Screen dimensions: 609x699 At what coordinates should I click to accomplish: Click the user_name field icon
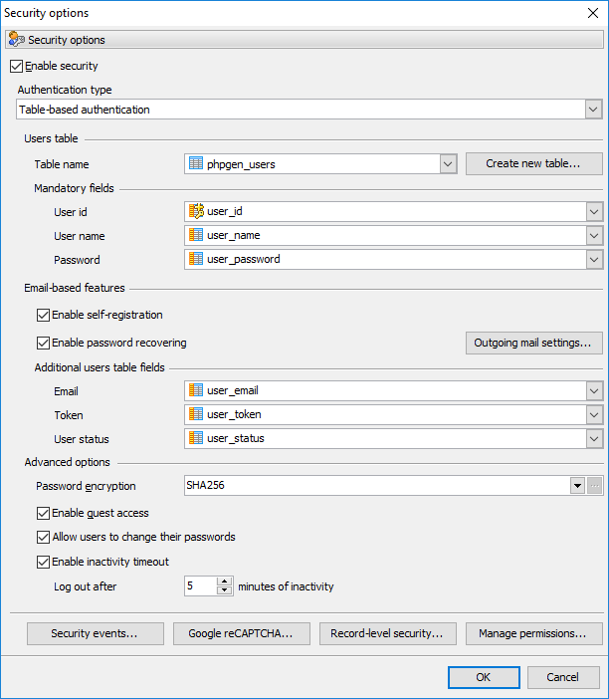click(x=196, y=235)
